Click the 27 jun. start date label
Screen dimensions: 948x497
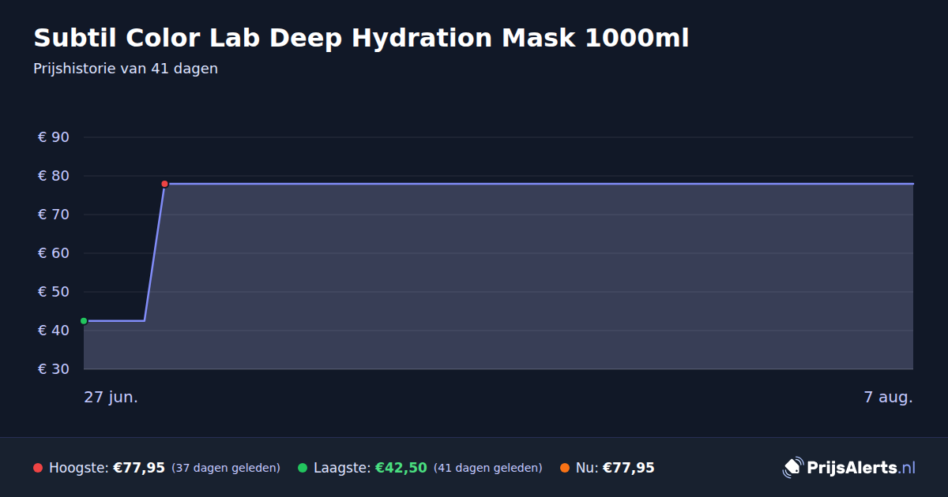tap(111, 397)
